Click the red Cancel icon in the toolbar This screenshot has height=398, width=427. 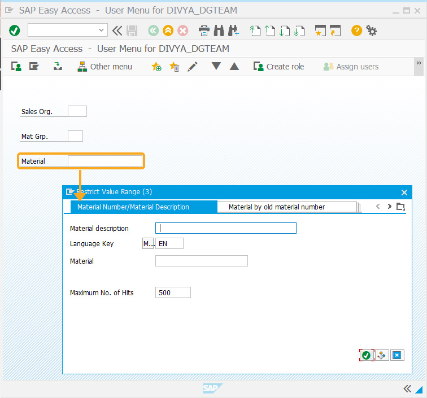[x=183, y=30]
